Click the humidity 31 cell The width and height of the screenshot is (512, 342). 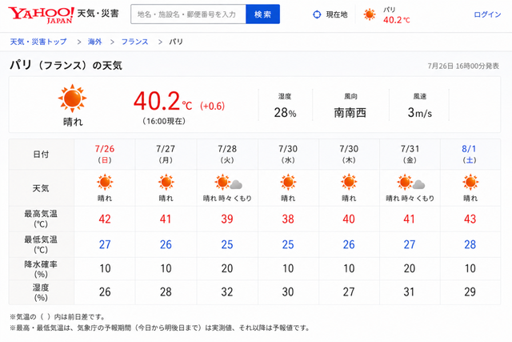(409, 292)
